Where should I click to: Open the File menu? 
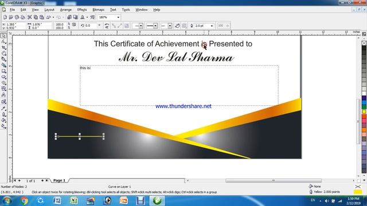point(12,10)
